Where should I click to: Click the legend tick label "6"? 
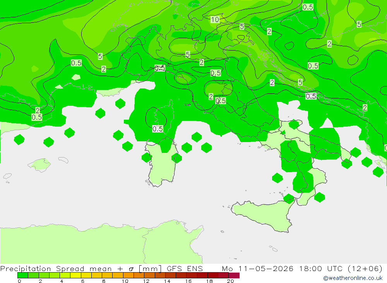click(83, 281)
